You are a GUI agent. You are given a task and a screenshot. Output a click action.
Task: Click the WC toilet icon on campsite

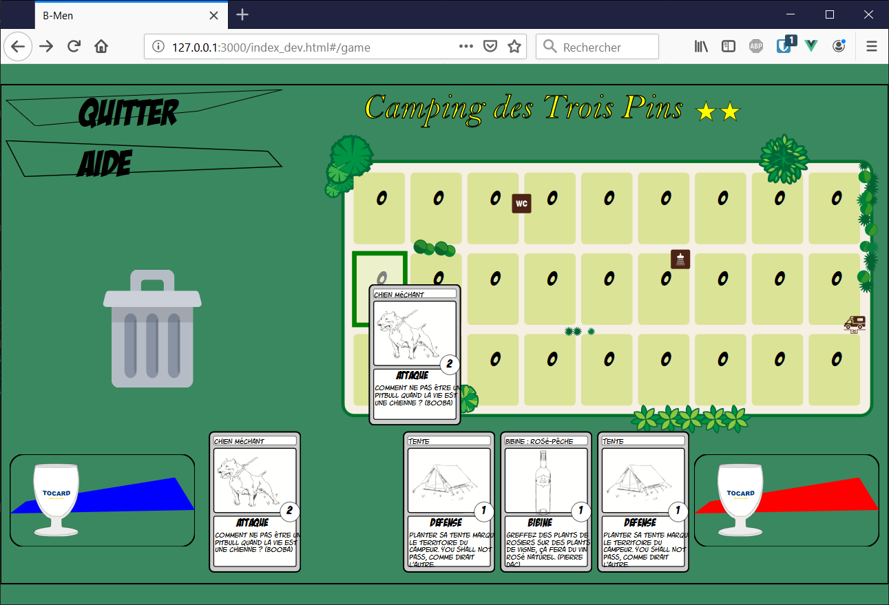click(x=521, y=204)
